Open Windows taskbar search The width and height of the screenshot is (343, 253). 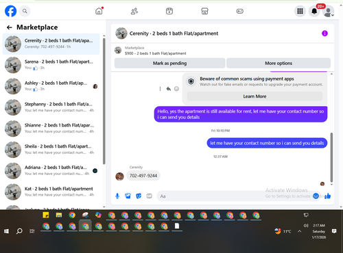click(19, 231)
